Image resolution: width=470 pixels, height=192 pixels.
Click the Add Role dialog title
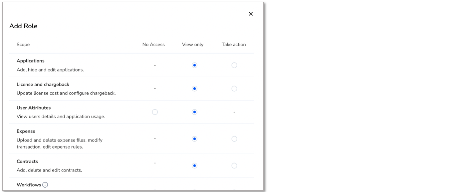tap(23, 26)
